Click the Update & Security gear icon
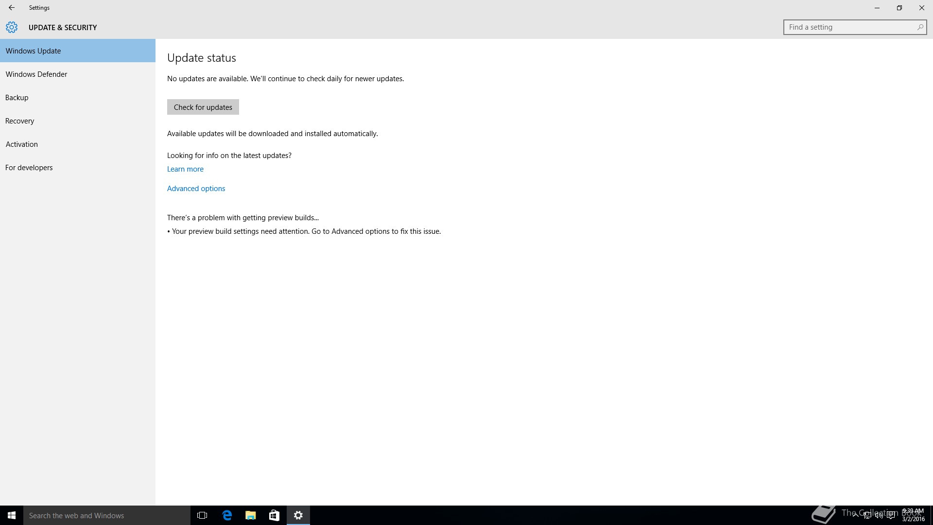The width and height of the screenshot is (933, 525). tap(12, 27)
